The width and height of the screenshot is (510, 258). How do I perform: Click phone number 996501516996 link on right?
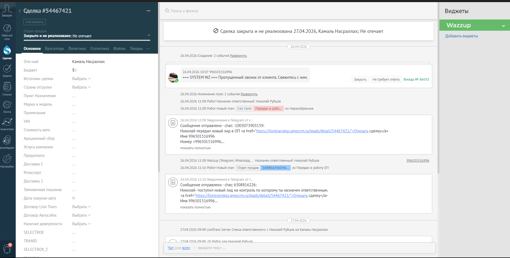(418, 161)
